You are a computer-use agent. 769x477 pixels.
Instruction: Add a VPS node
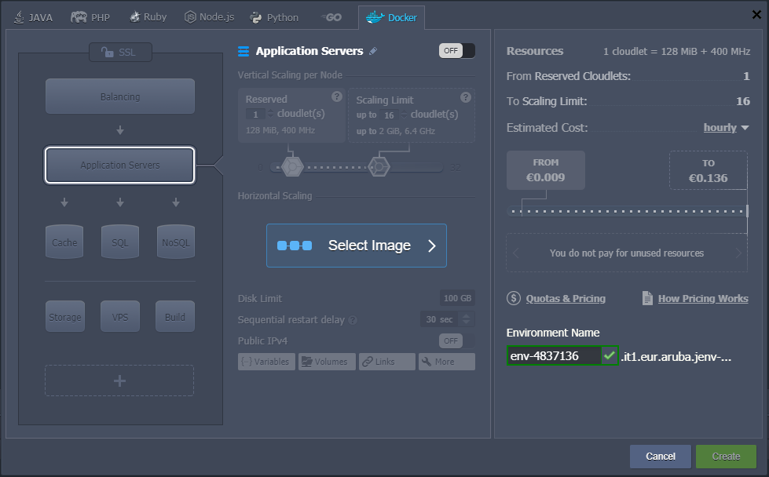(x=119, y=316)
